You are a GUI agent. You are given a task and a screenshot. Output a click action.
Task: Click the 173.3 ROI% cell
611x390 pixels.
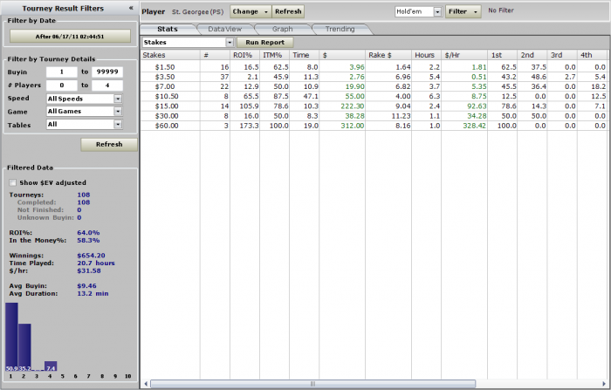(x=244, y=126)
